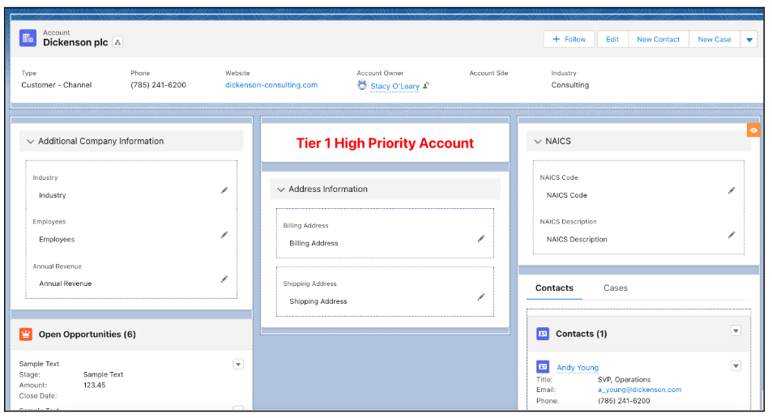Collapse the Address Information section
772x418 pixels.
(x=281, y=190)
